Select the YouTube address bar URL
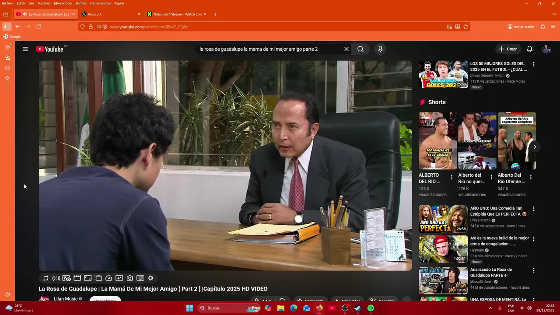This screenshot has height=315, width=560. [x=149, y=27]
